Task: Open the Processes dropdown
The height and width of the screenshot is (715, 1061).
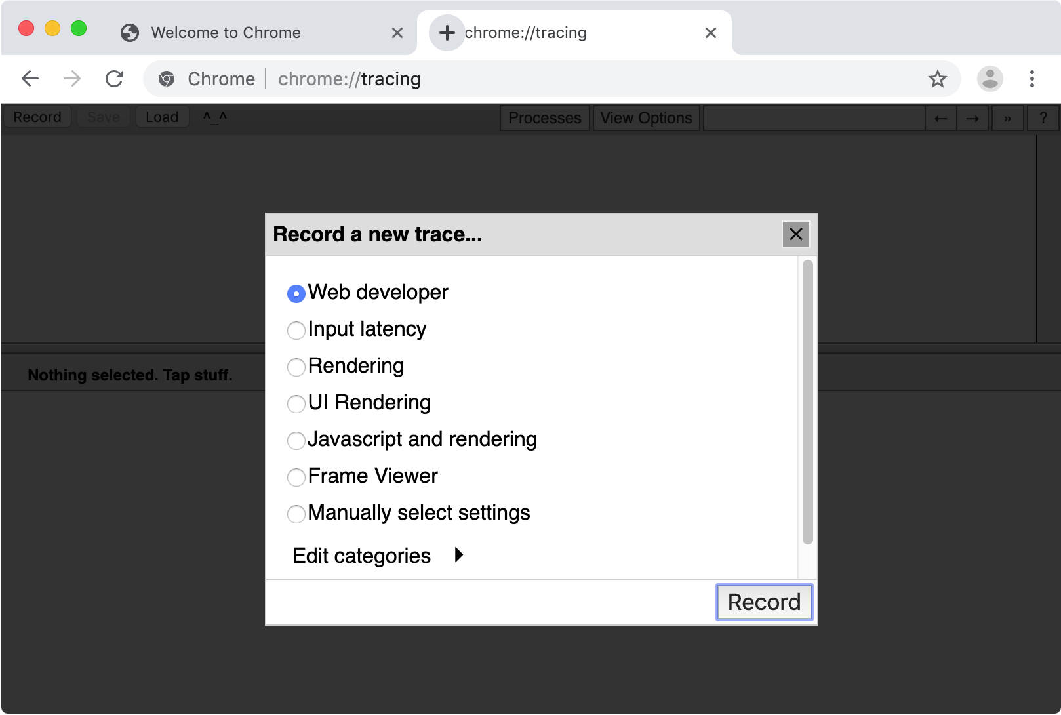Action: (x=544, y=118)
